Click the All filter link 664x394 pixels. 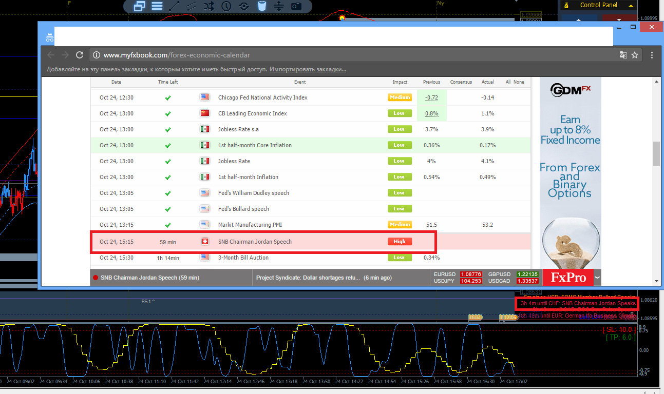click(508, 82)
